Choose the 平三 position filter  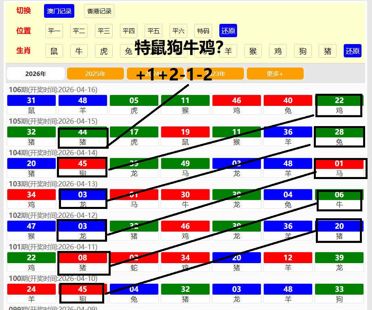pyautogui.click(x=104, y=31)
